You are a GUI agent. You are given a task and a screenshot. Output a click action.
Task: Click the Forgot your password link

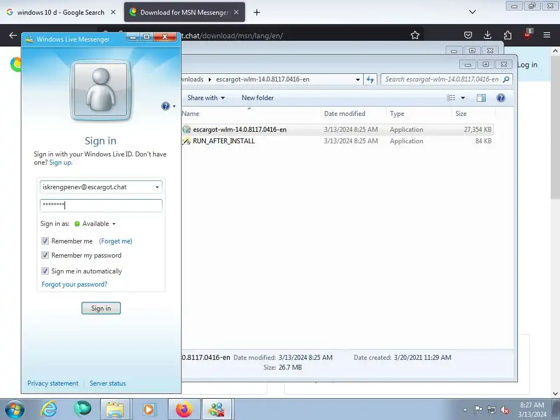coord(74,284)
